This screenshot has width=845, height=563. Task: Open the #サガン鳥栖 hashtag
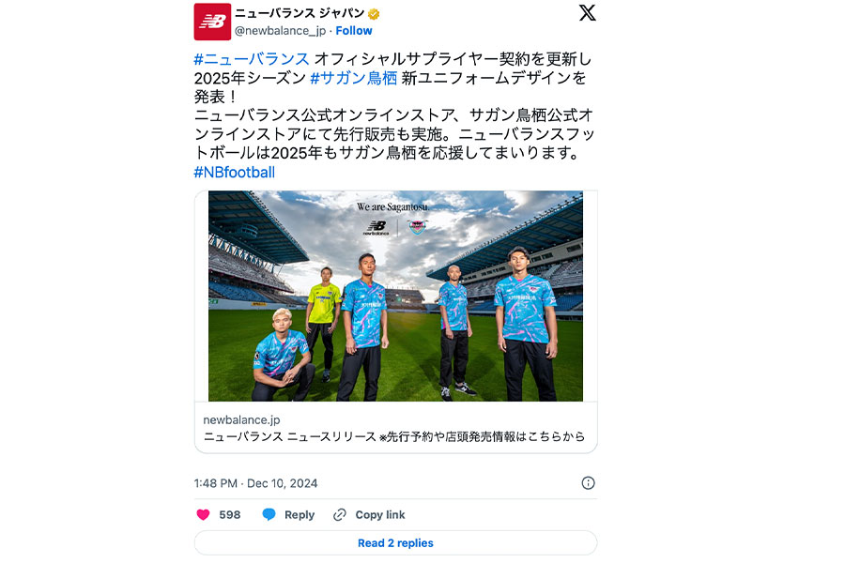[354, 78]
